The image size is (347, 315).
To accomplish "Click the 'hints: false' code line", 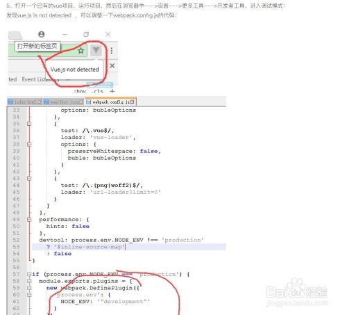I will [67, 226].
